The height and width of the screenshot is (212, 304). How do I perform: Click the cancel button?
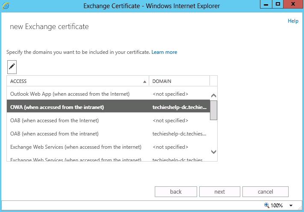coord(266,191)
